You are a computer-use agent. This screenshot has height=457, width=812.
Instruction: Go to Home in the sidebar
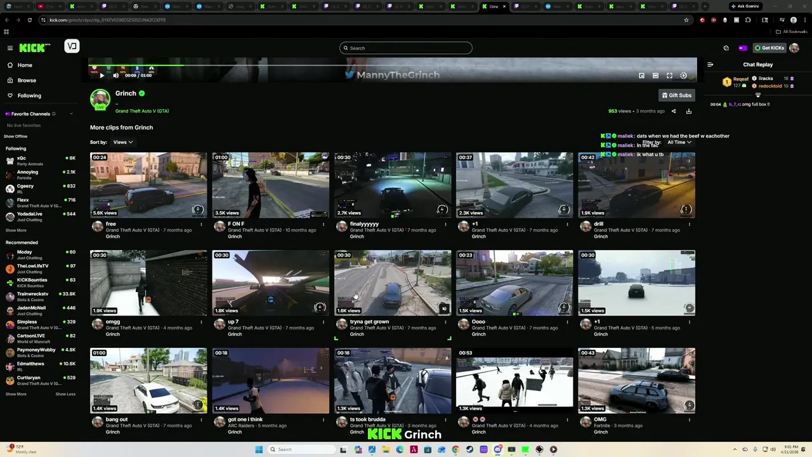point(25,65)
